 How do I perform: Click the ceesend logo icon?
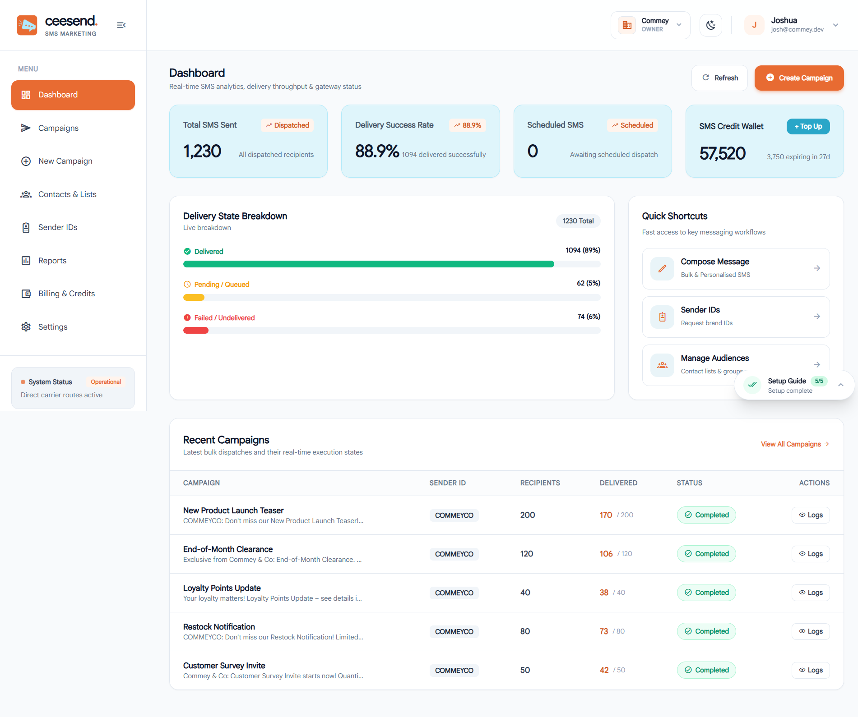click(27, 25)
